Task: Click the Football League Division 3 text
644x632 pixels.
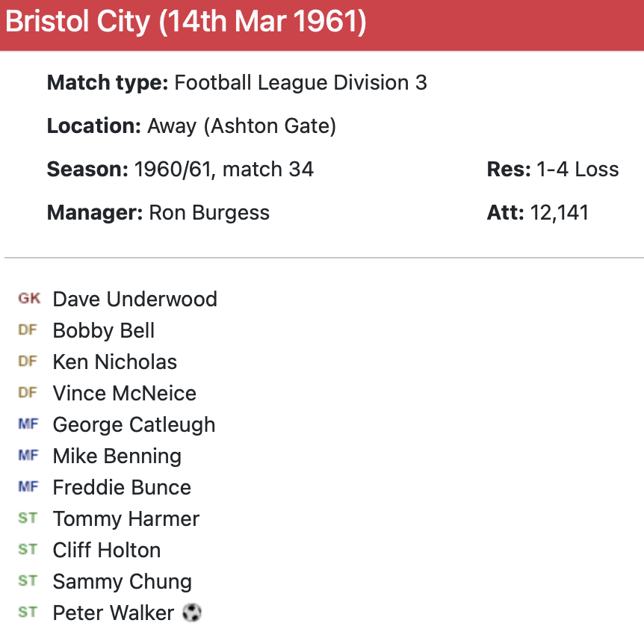Action: click(300, 83)
